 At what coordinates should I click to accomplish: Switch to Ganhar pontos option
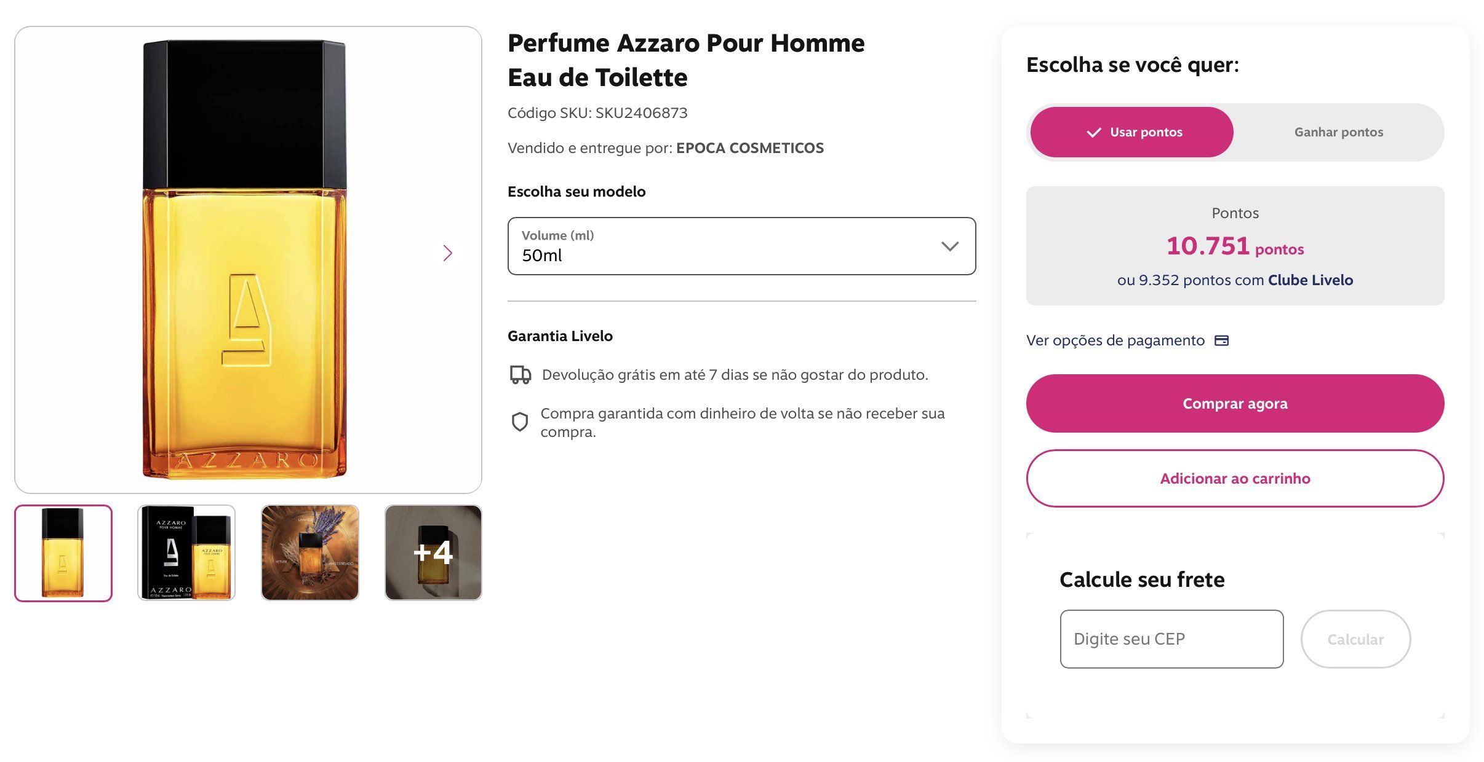(x=1338, y=132)
